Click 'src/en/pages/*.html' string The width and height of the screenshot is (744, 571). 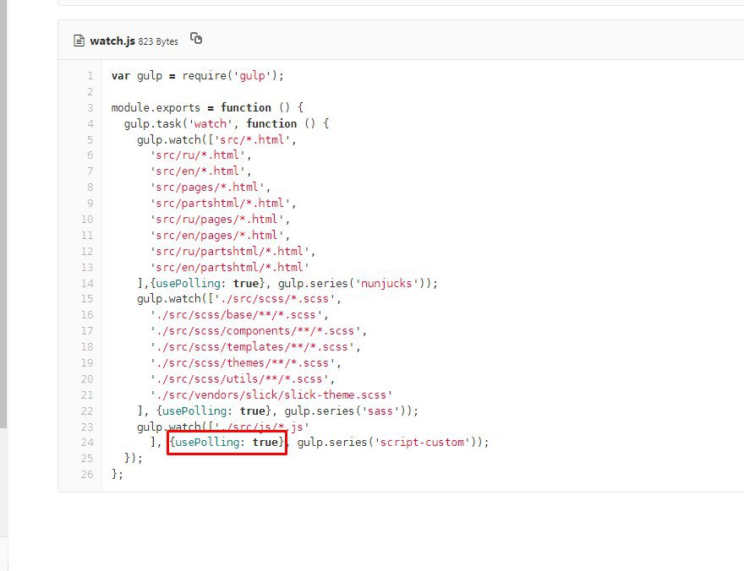coord(216,236)
